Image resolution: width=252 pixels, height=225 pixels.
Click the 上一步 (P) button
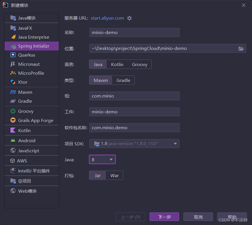[x=131, y=217]
